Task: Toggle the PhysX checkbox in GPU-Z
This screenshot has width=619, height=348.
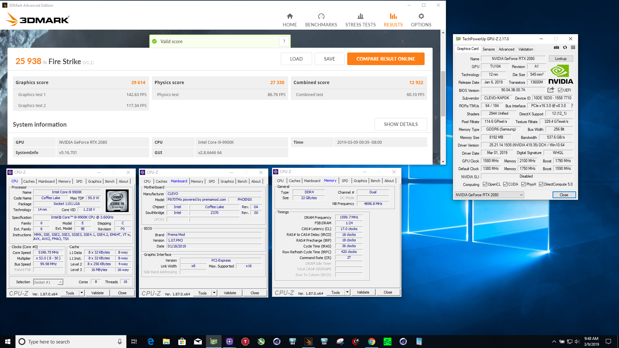Action: click(523, 184)
